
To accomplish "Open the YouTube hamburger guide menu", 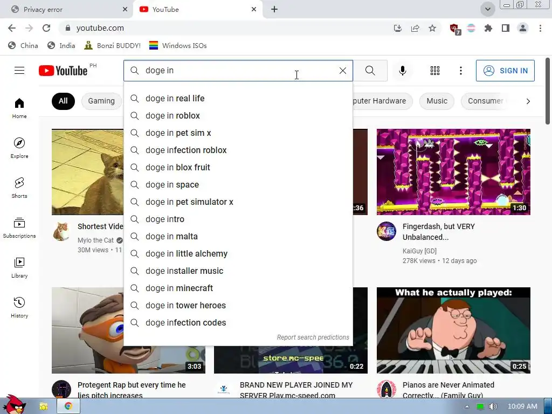I will coord(19,71).
